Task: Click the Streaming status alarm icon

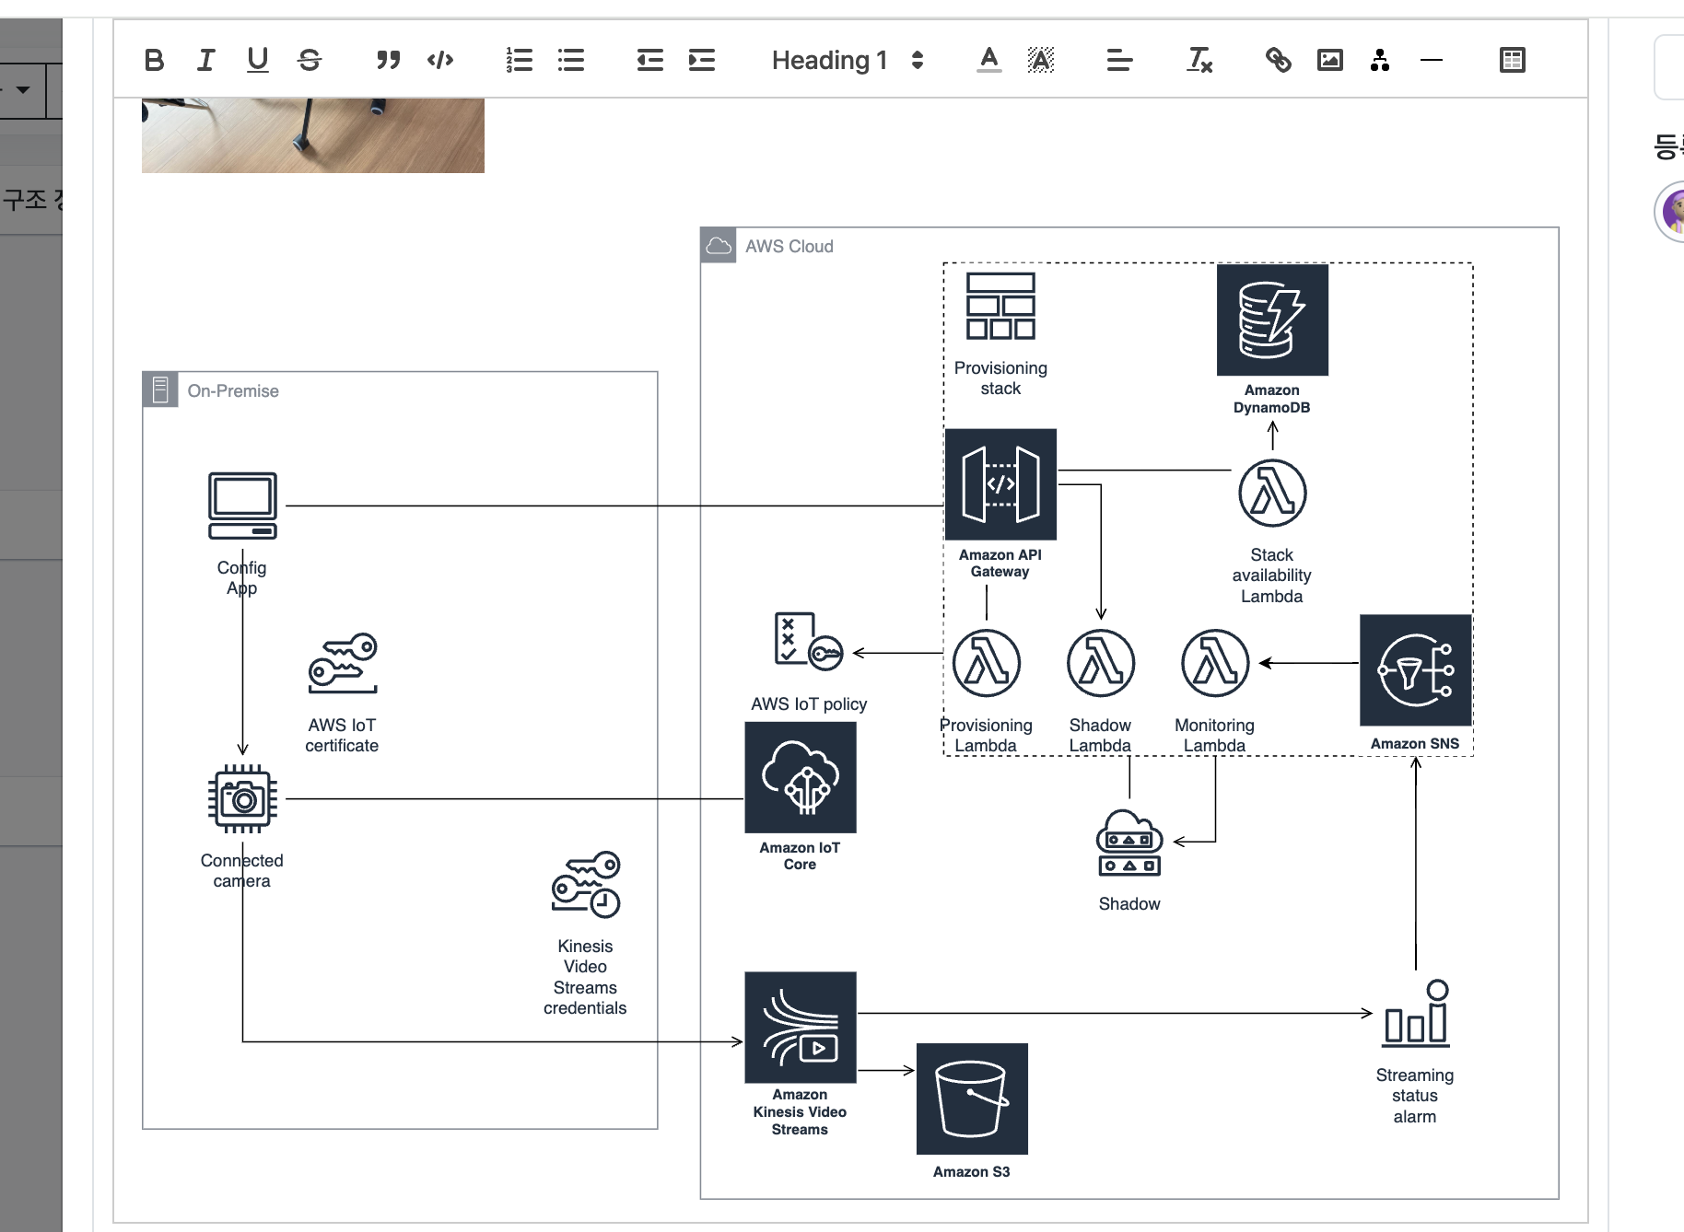Action: pyautogui.click(x=1416, y=1013)
